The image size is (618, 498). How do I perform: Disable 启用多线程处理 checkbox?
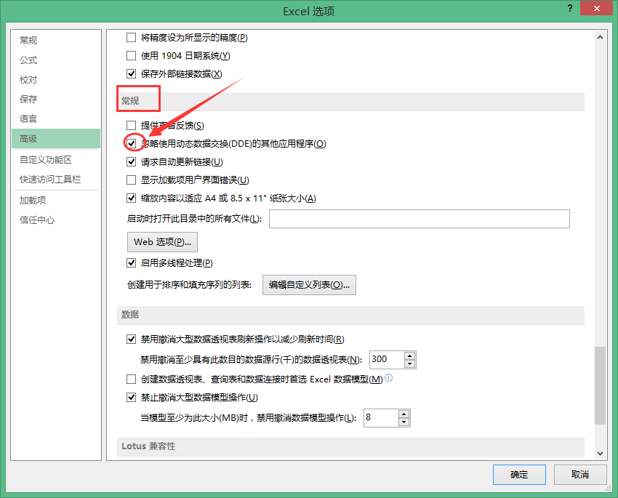point(132,262)
